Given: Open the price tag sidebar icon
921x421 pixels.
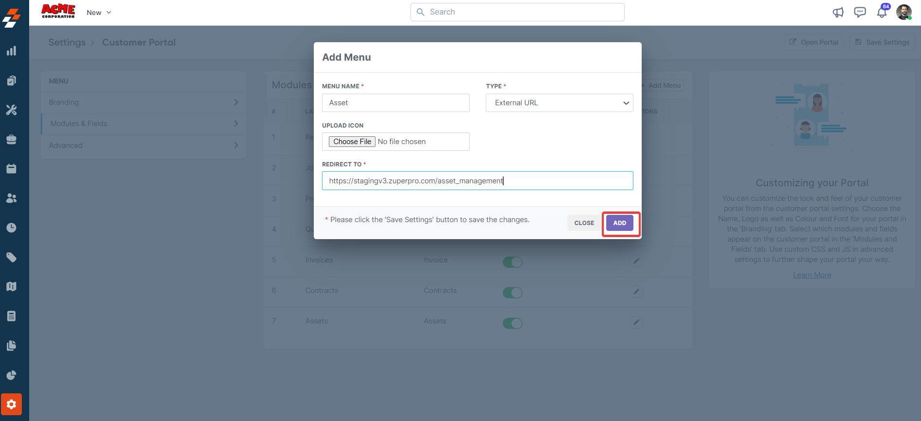Looking at the screenshot, I should click(12, 257).
